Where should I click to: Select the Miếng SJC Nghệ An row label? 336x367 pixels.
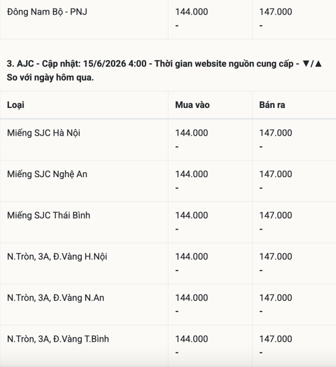coord(47,175)
